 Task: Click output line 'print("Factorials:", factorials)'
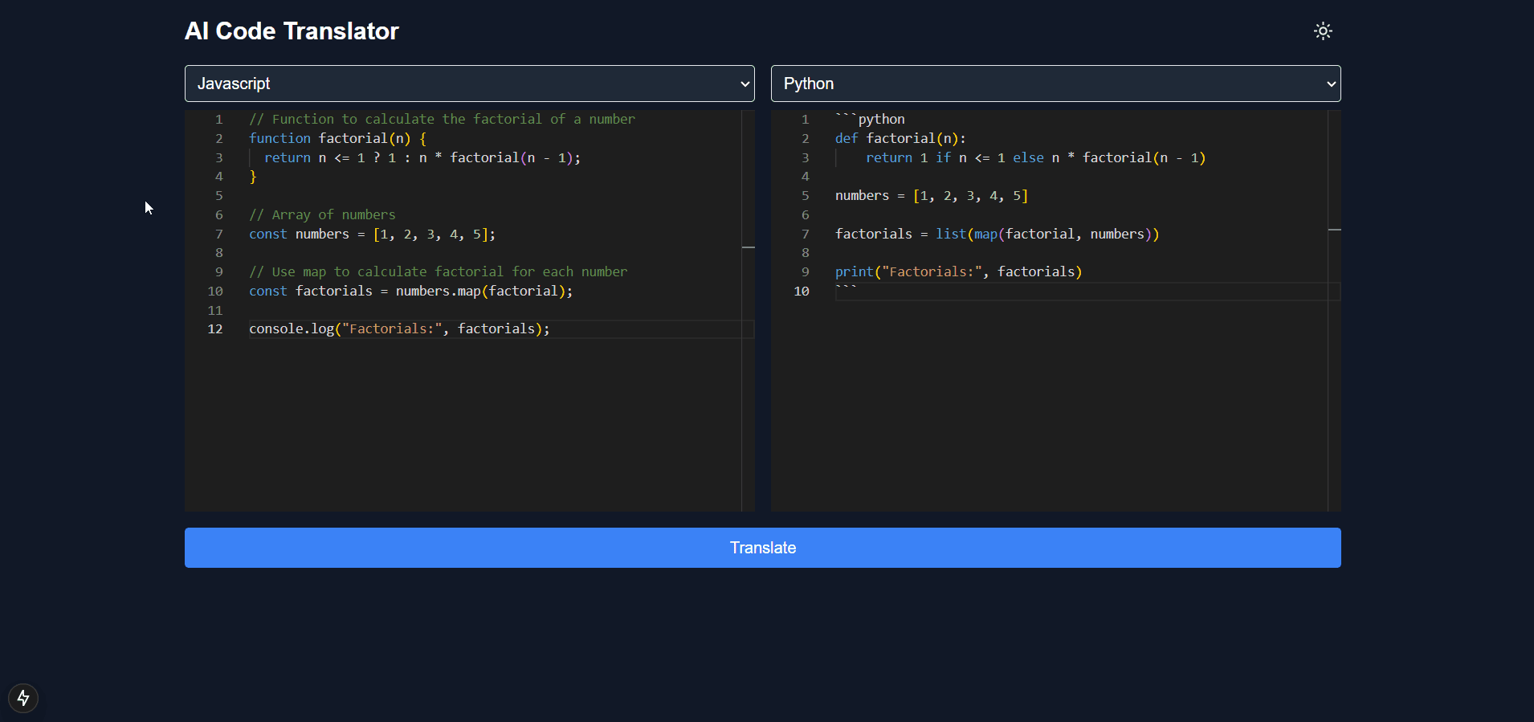pos(959,271)
